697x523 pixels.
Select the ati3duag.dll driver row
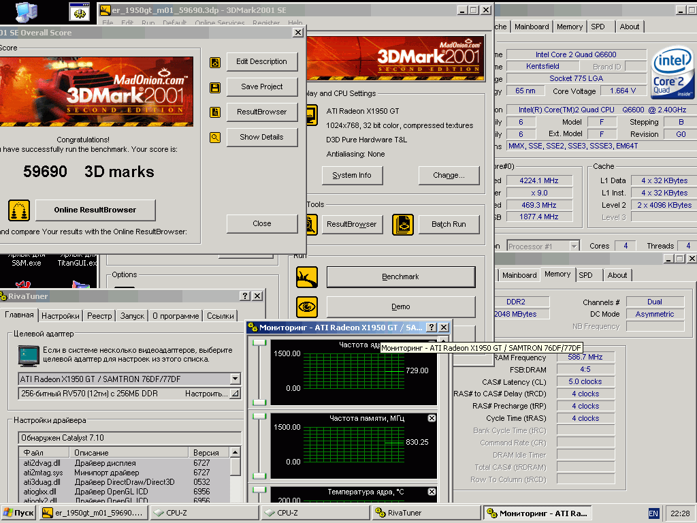[x=125, y=482]
